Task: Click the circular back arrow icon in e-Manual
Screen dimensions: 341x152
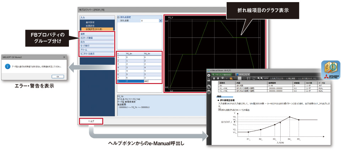Action: point(222,78)
